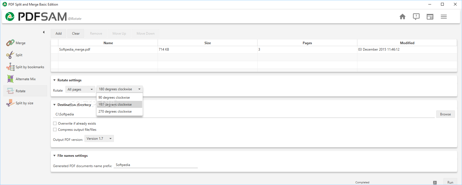Click the Clear button

pyautogui.click(x=76, y=34)
